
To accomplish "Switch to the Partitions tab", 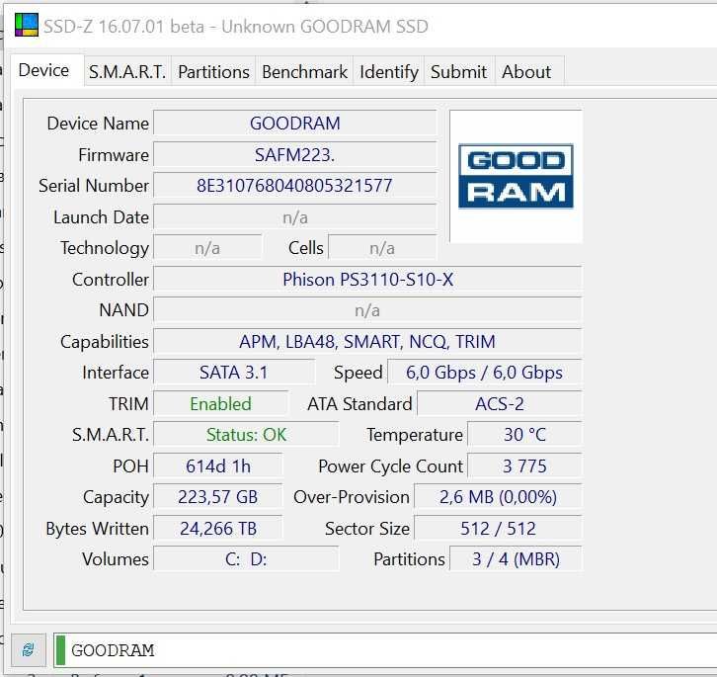I will (x=213, y=72).
